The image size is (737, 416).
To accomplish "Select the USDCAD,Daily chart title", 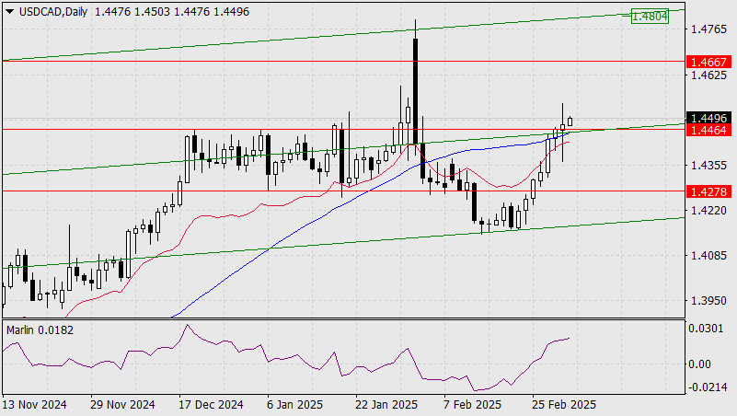I will click(53, 12).
